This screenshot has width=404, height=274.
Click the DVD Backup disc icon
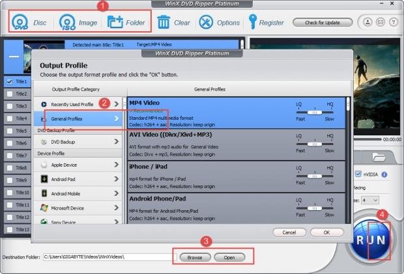[44, 142]
